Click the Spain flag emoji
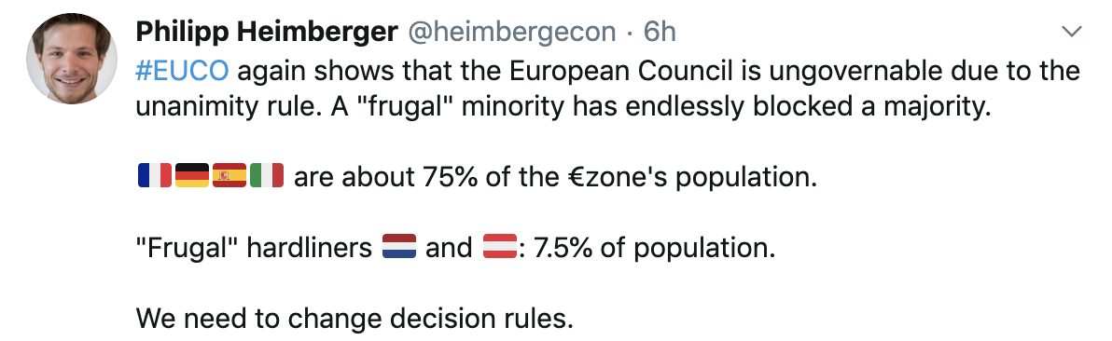Image resolution: width=1112 pixels, height=341 pixels. pyautogui.click(x=229, y=175)
